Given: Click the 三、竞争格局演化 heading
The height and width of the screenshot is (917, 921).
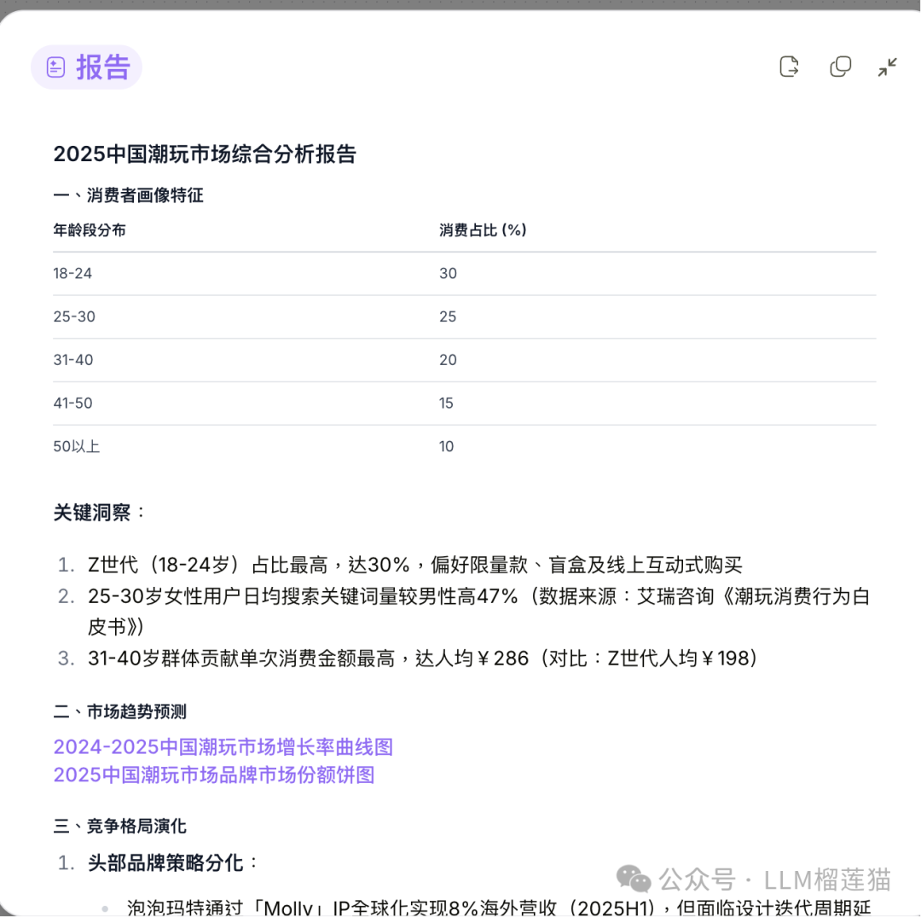Looking at the screenshot, I should coord(120,826).
